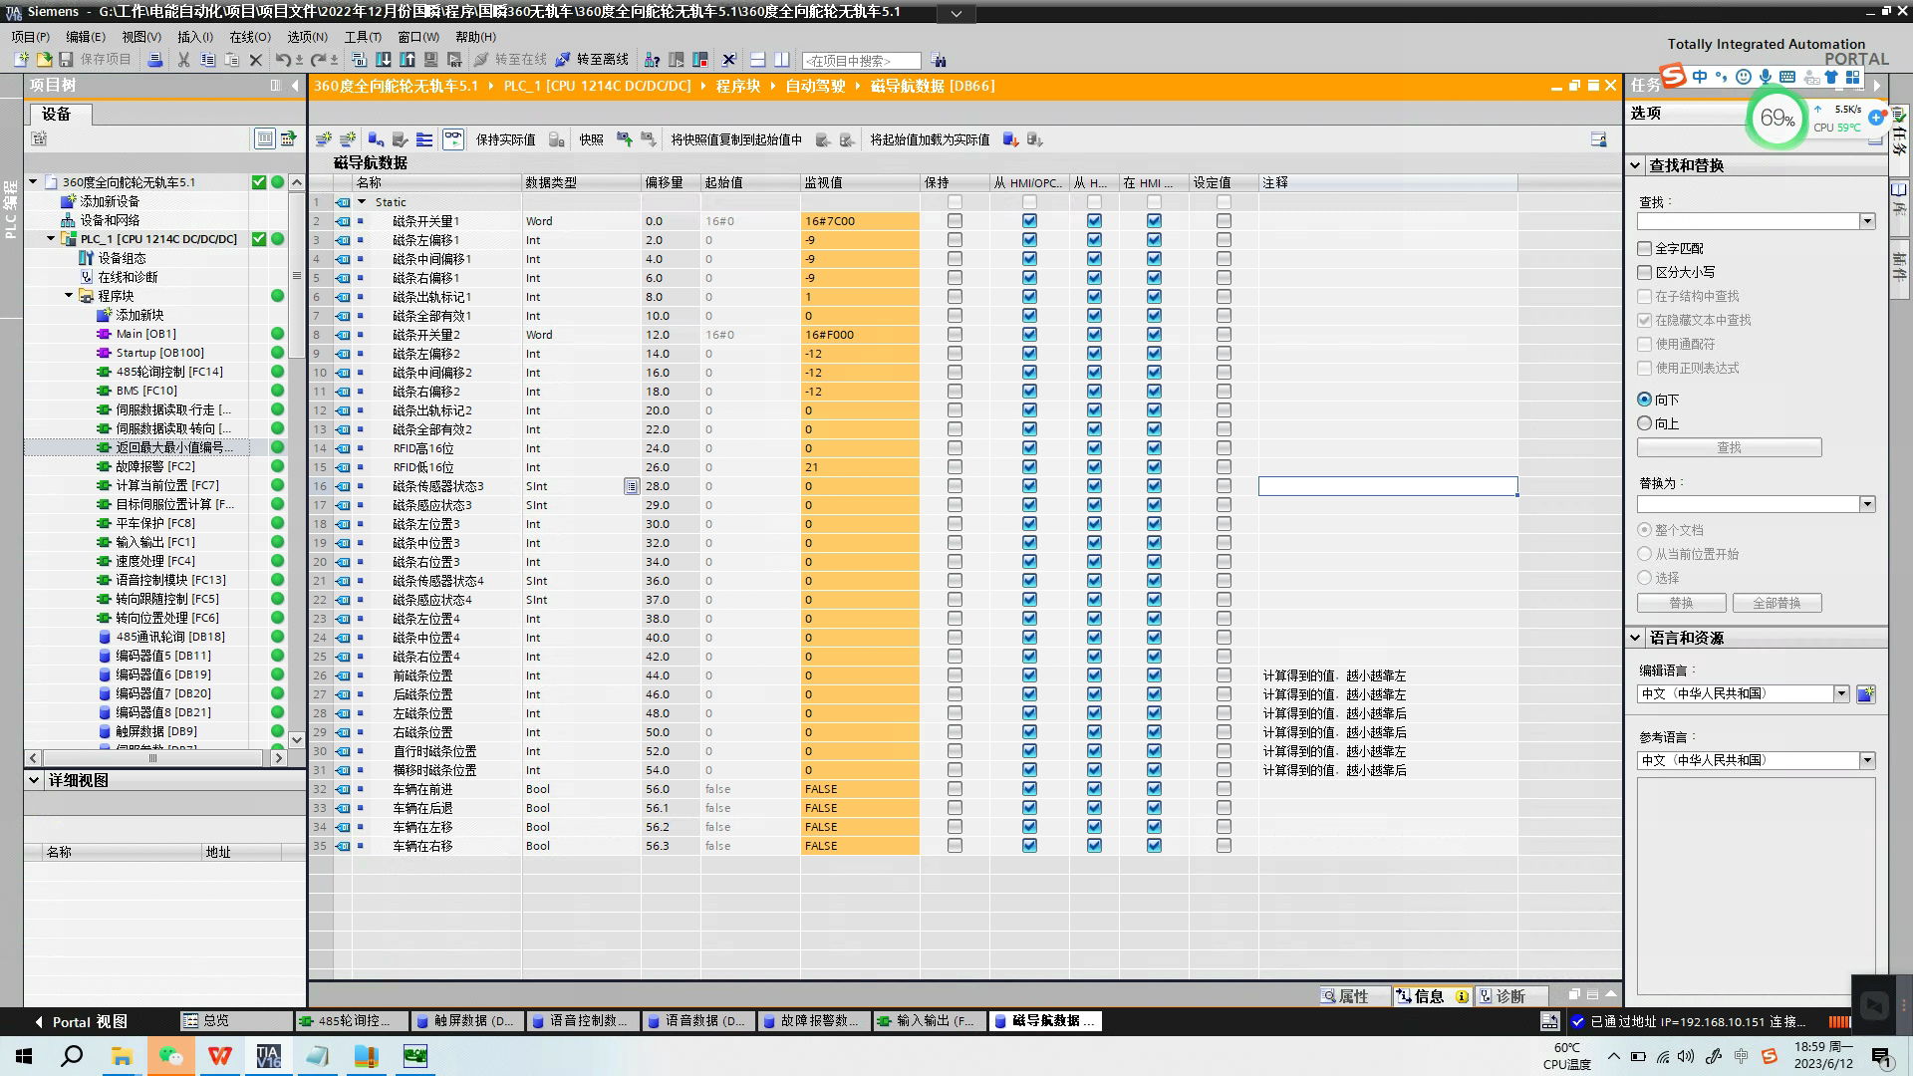Switch to 诊断 diagnostics tab

(1509, 996)
